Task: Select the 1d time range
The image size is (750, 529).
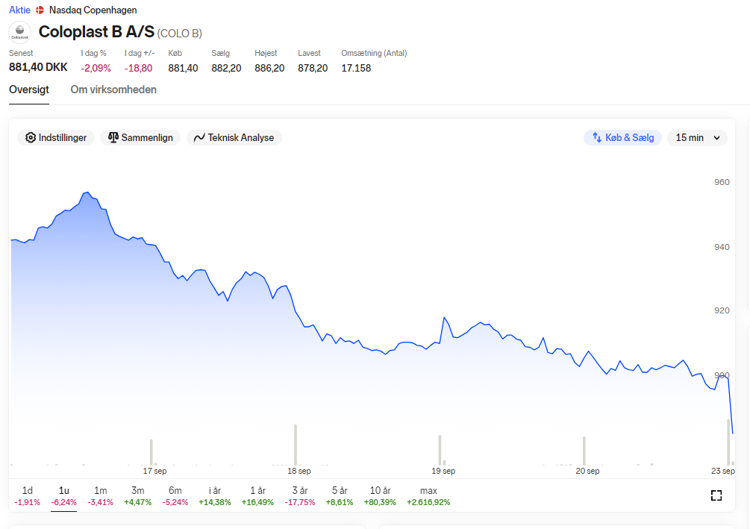Action: (x=28, y=496)
